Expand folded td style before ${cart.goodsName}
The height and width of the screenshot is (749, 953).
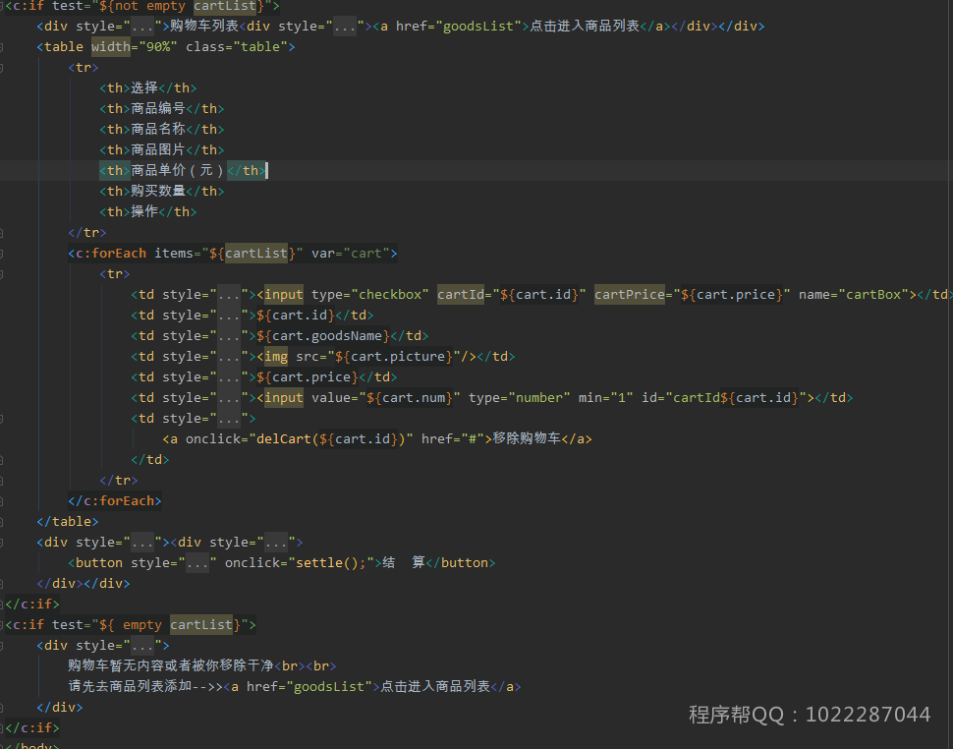click(229, 336)
